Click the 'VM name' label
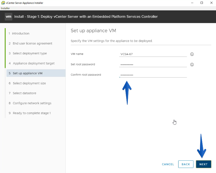This screenshot has width=216, height=173. click(x=77, y=54)
